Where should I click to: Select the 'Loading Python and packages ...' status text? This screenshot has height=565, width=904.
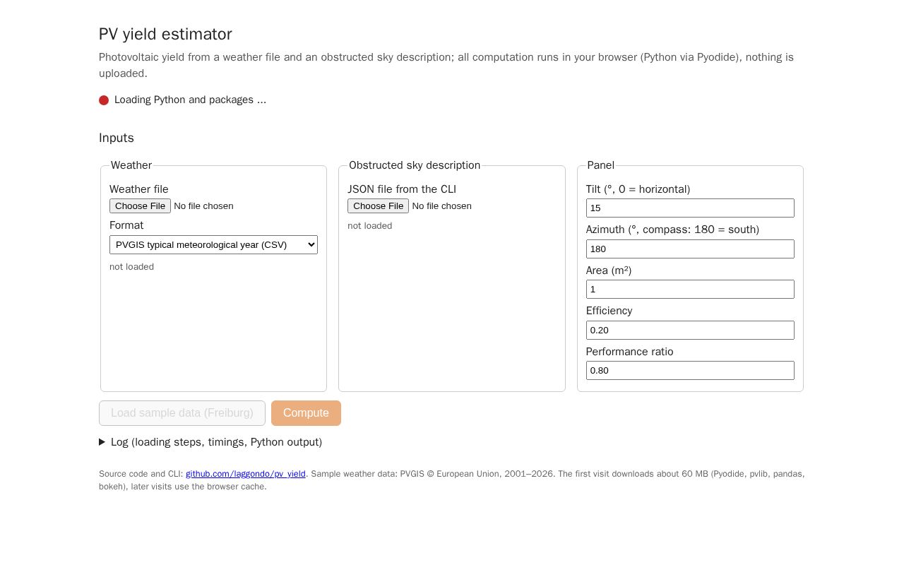pos(190,100)
